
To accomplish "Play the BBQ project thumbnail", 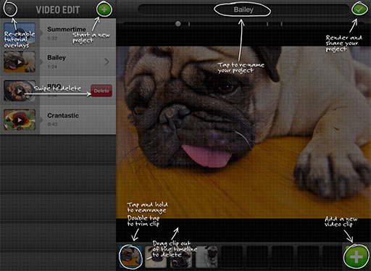I will click(20, 91).
